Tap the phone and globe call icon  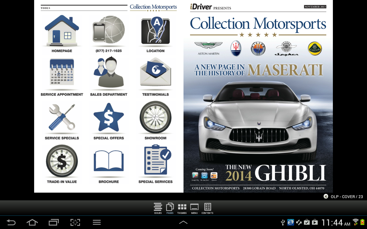point(109,30)
